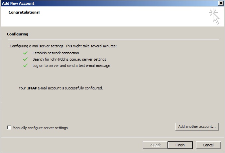Click the Establish network connection step text
This screenshot has height=153, width=225.
click(56, 53)
